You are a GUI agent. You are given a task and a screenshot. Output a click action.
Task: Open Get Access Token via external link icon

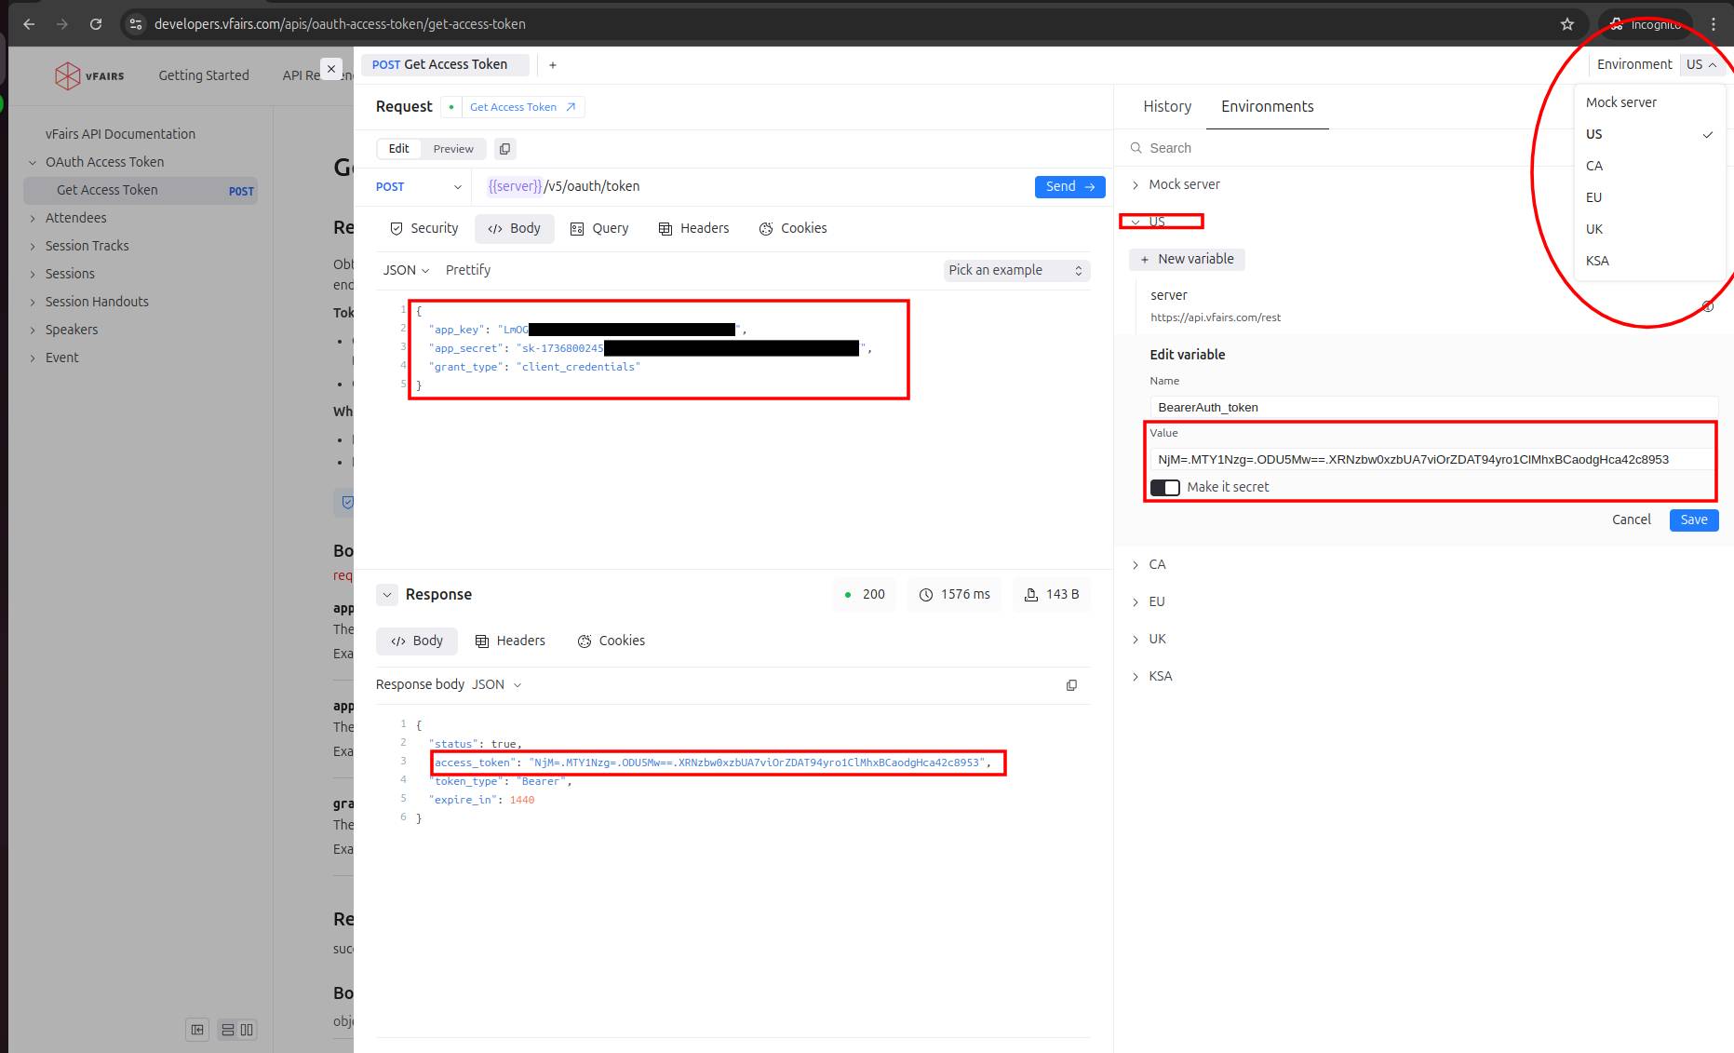point(571,106)
